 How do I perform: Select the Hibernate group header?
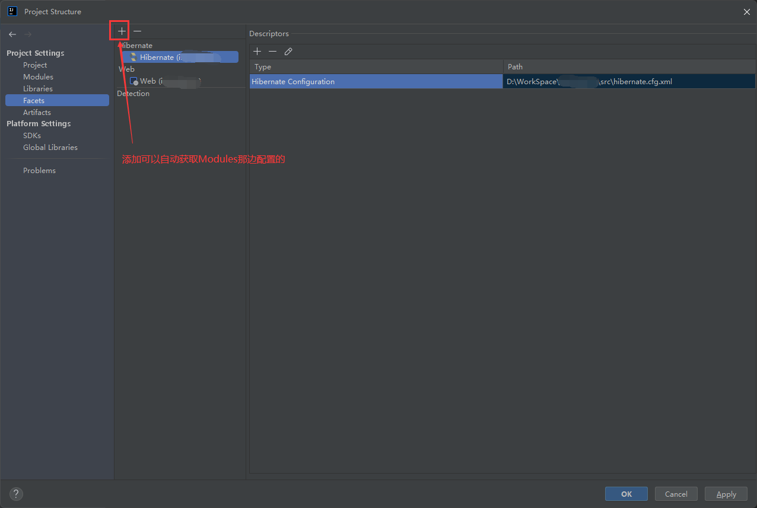136,46
